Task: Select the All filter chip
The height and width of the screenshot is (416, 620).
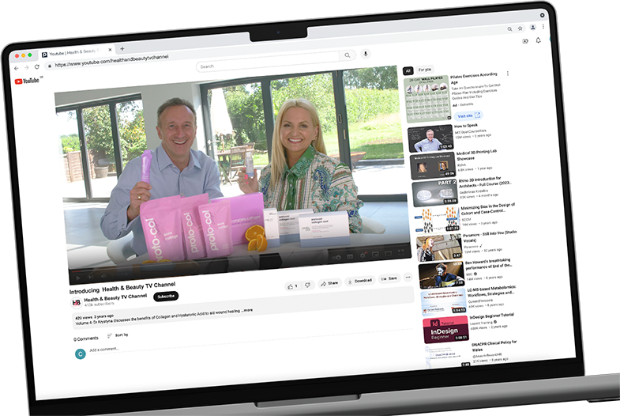Action: tap(408, 71)
